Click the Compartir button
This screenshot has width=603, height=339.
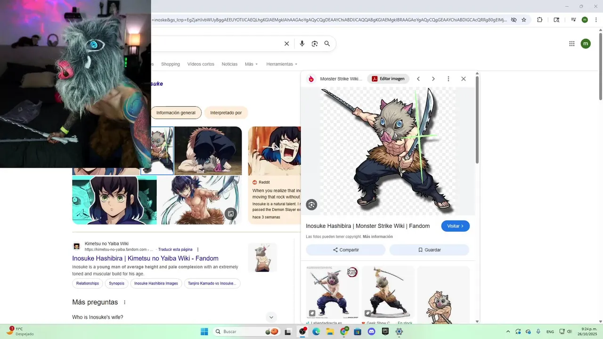click(346, 250)
